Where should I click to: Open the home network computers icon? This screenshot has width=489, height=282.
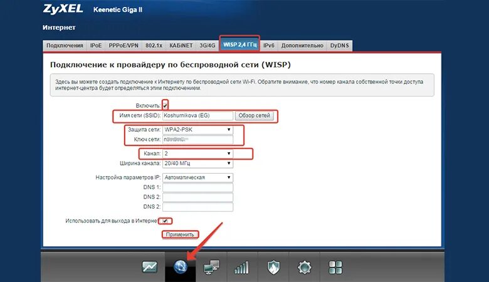211,267
